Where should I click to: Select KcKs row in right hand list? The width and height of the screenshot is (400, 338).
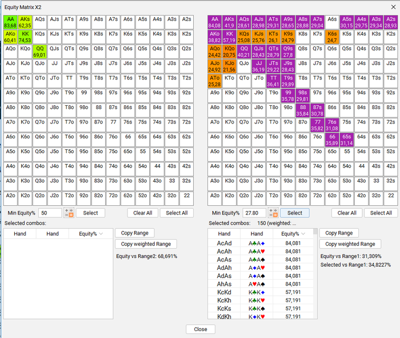[261, 309]
